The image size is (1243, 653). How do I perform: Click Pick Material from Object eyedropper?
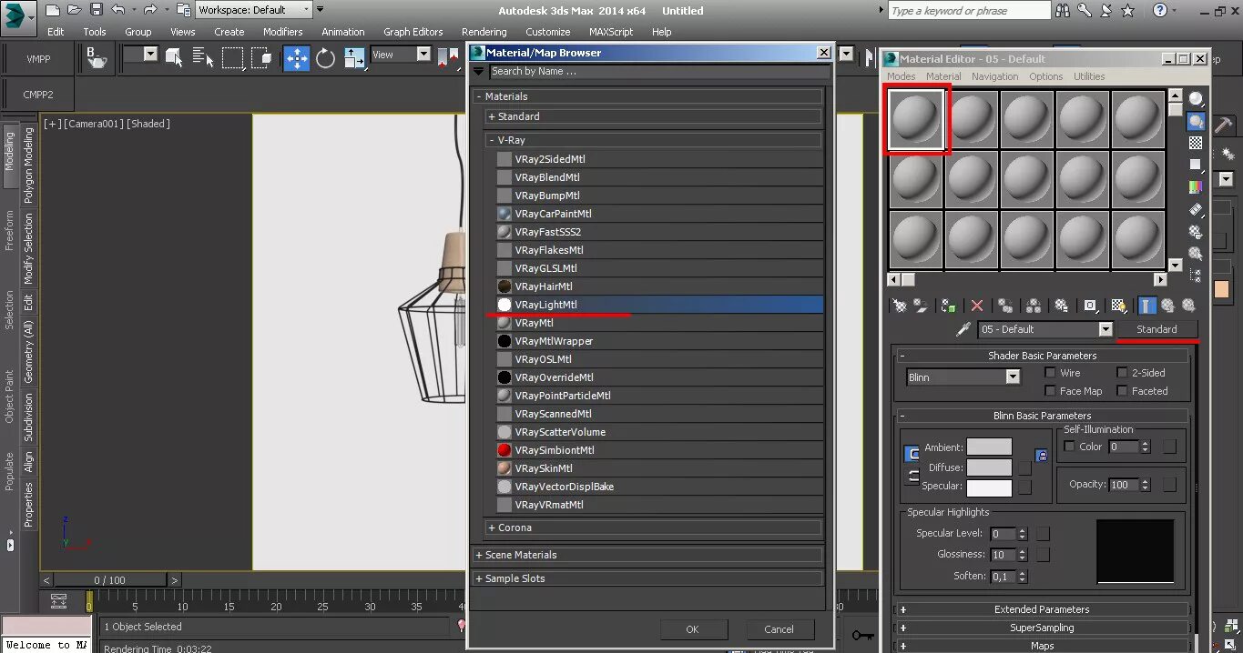[x=963, y=329]
